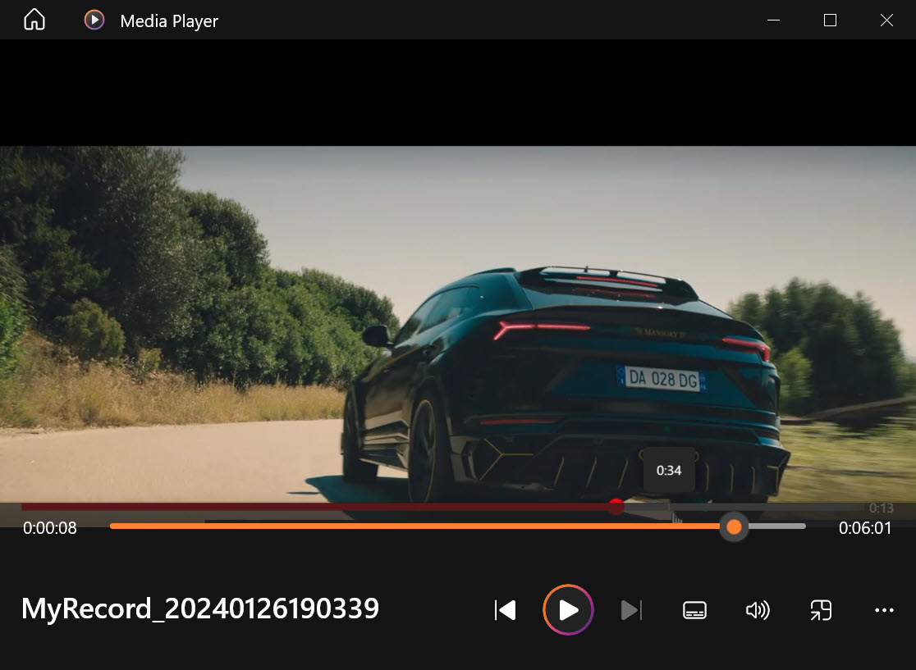Maximize the Media Player window
This screenshot has height=670, width=916.
coord(830,21)
